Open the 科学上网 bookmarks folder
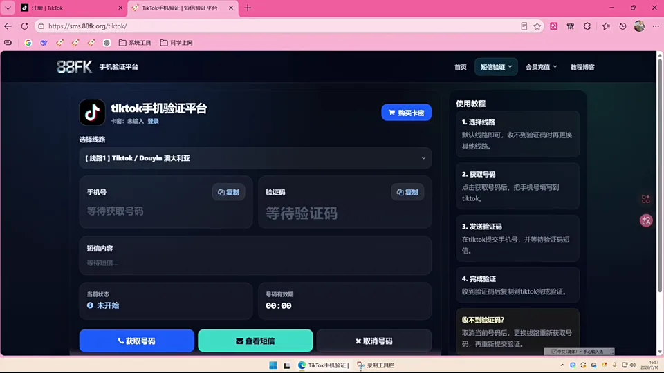 click(176, 43)
